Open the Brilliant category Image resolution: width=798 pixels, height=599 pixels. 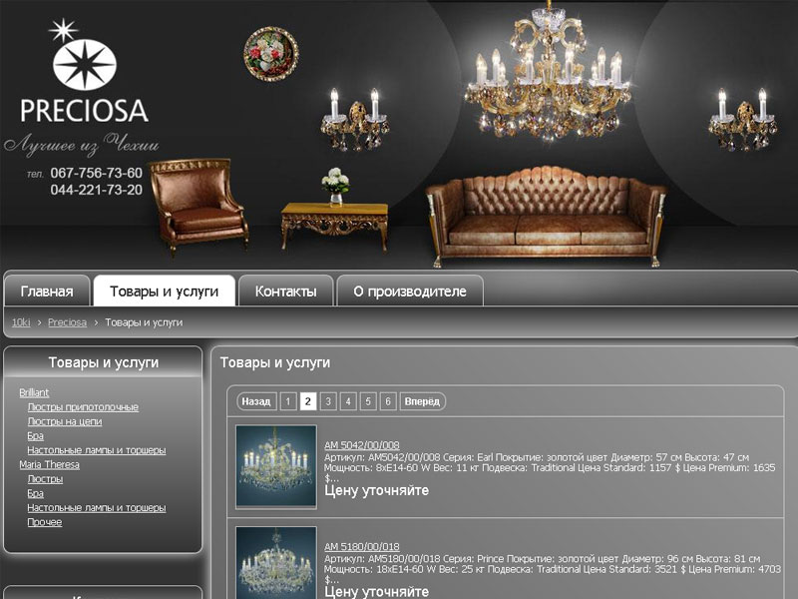tap(34, 392)
